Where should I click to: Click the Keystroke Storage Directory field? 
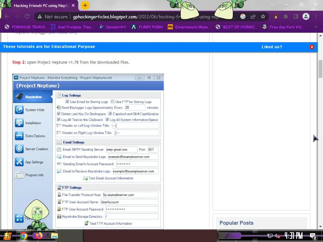pos(132,216)
